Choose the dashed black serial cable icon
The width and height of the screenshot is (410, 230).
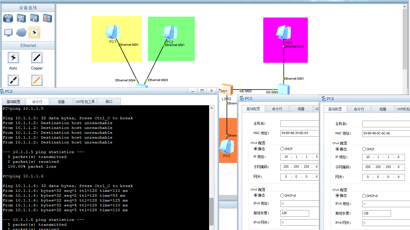click(x=13, y=80)
